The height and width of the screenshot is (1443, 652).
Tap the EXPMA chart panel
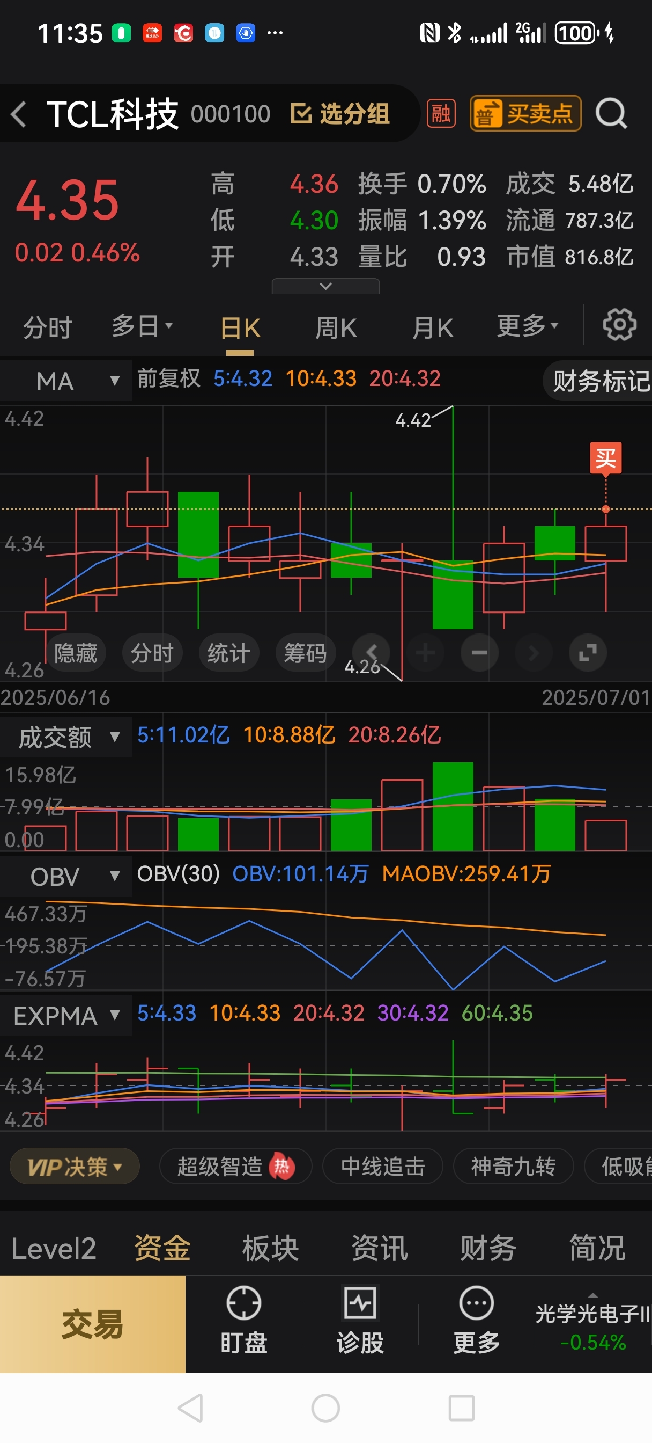point(325,1083)
